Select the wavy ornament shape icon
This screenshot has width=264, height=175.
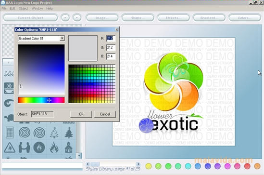tap(9, 73)
